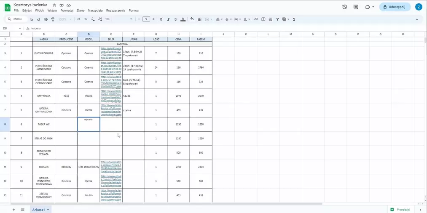
Task: Open the Edytuj menu
Action: point(27,11)
